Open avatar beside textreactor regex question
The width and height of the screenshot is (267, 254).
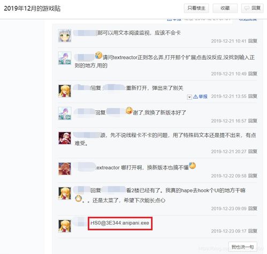click(x=65, y=58)
